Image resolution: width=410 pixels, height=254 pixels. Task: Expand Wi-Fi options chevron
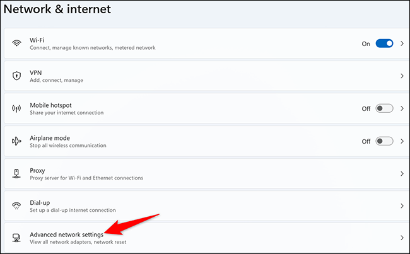[402, 43]
